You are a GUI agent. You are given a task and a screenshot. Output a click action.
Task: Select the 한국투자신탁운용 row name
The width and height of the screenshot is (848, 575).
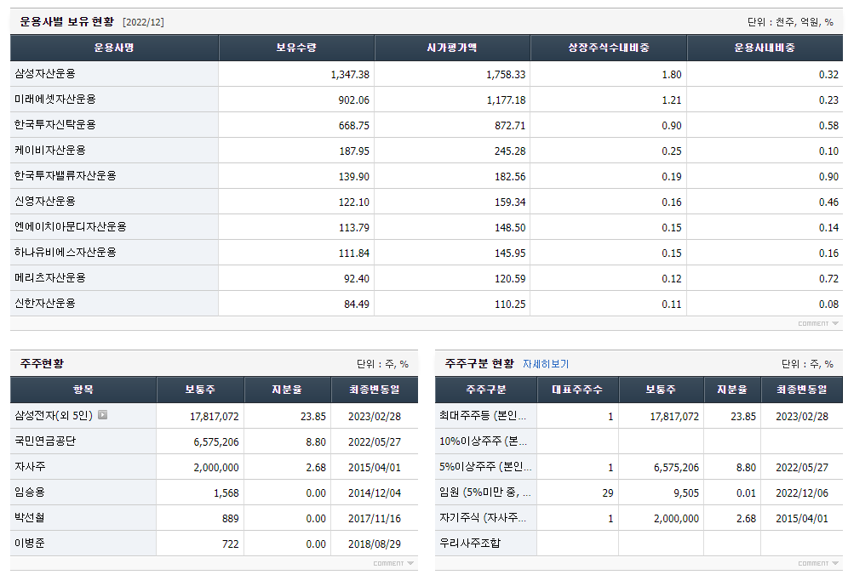(x=55, y=125)
